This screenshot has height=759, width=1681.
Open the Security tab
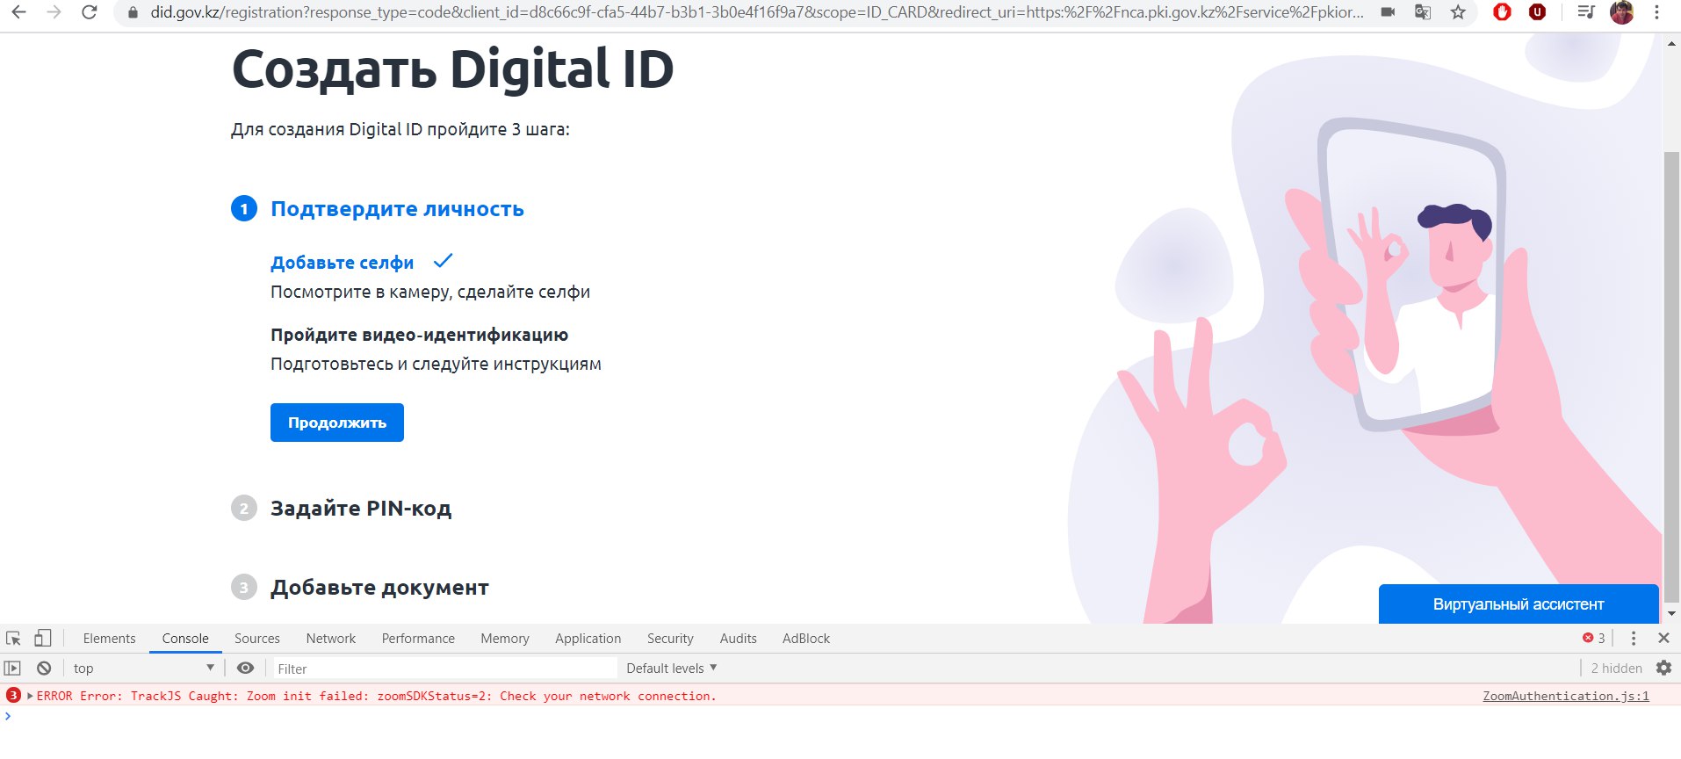click(670, 639)
